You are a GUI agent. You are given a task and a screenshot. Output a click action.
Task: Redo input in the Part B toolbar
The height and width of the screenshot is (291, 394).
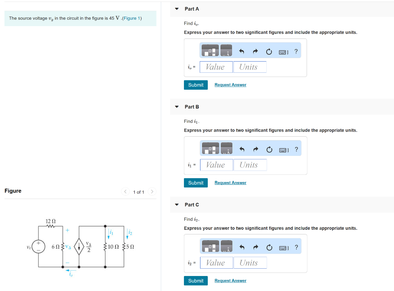(255, 149)
